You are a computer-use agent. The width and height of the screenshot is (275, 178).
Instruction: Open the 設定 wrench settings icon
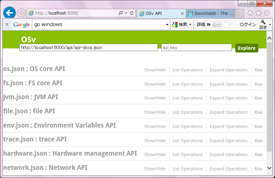(263, 24)
